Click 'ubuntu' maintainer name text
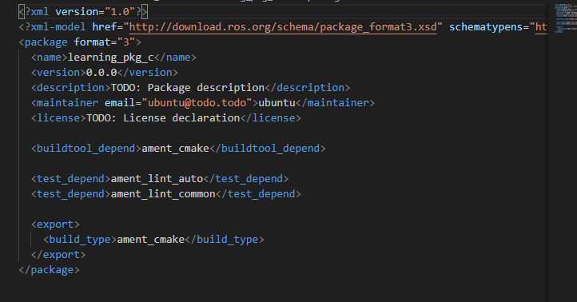 (x=277, y=103)
